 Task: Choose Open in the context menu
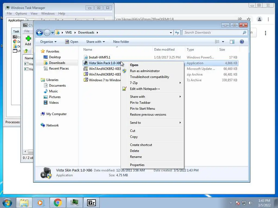[x=152, y=65]
